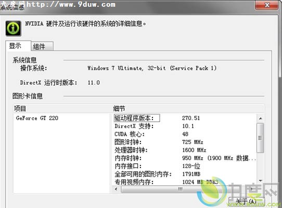Click the details list scroll down arrow
Viewport: 282px width, 208px height.
(x=261, y=180)
